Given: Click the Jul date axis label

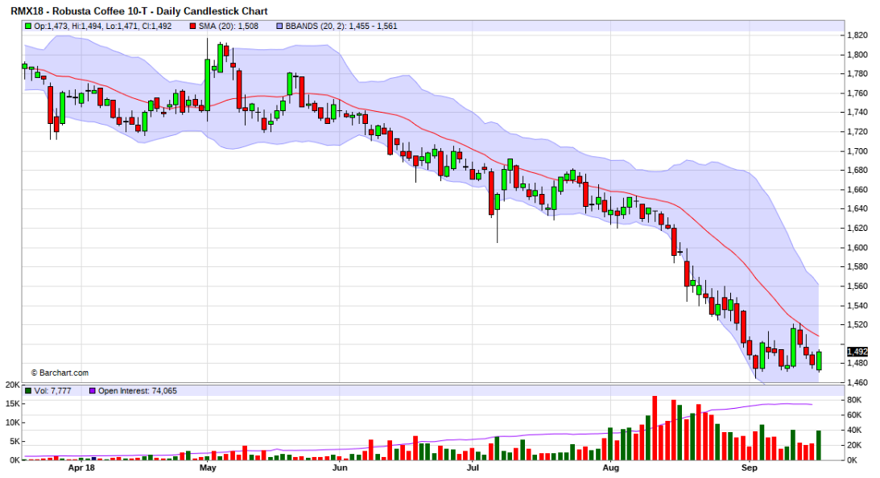Looking at the screenshot, I should tap(473, 468).
